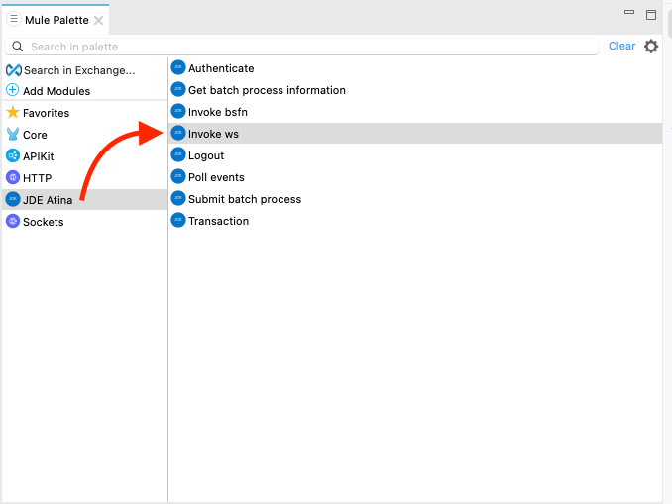Choose the Poll events operation
The width and height of the screenshot is (672, 504).
tap(218, 177)
